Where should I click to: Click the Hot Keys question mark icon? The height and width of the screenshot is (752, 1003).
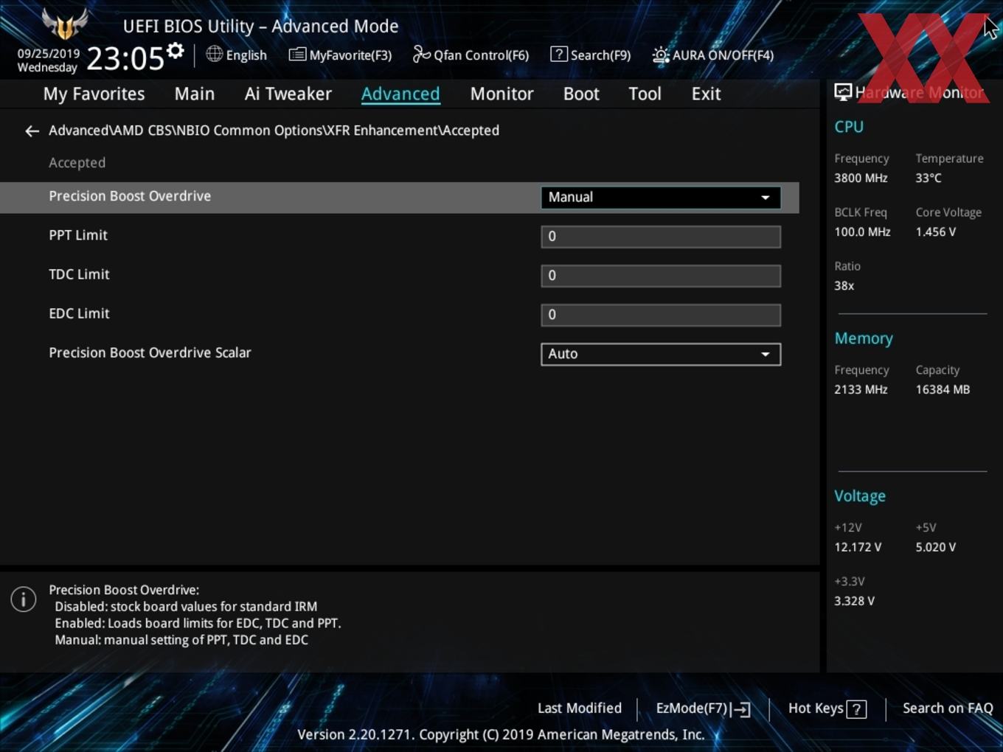pyautogui.click(x=856, y=709)
